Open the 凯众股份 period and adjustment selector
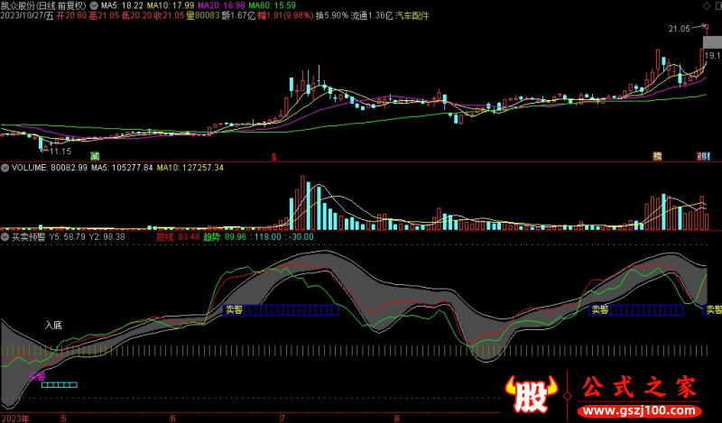The height and width of the screenshot is (423, 722). click(x=44, y=5)
